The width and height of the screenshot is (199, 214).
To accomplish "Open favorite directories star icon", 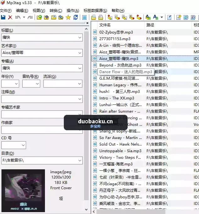I will [68, 17].
